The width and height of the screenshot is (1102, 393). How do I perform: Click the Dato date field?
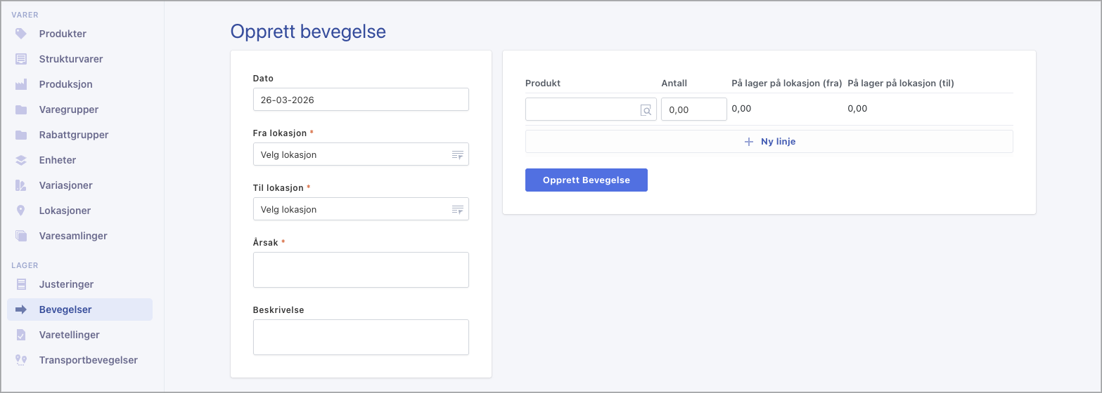point(360,100)
